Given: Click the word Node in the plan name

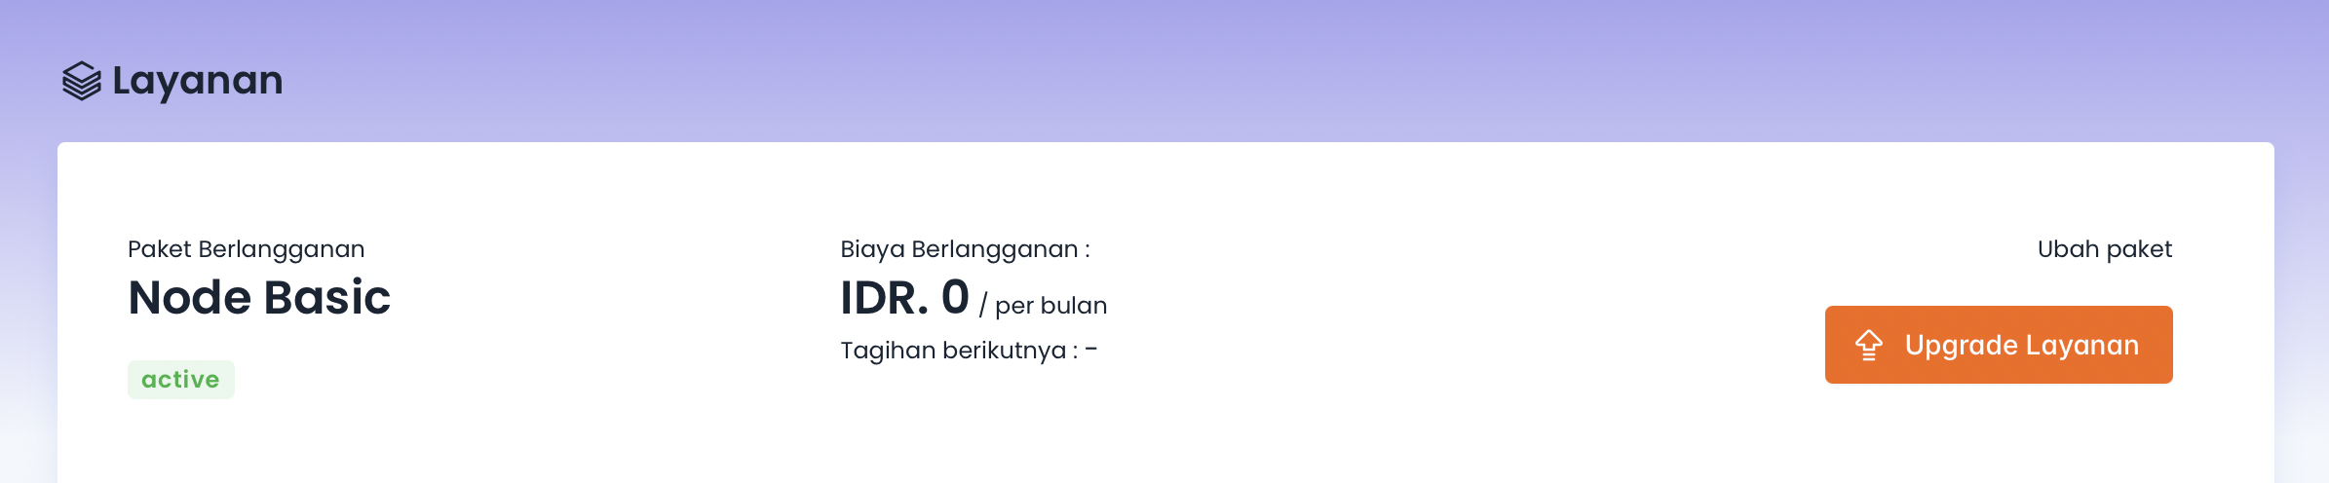Looking at the screenshot, I should tap(189, 298).
